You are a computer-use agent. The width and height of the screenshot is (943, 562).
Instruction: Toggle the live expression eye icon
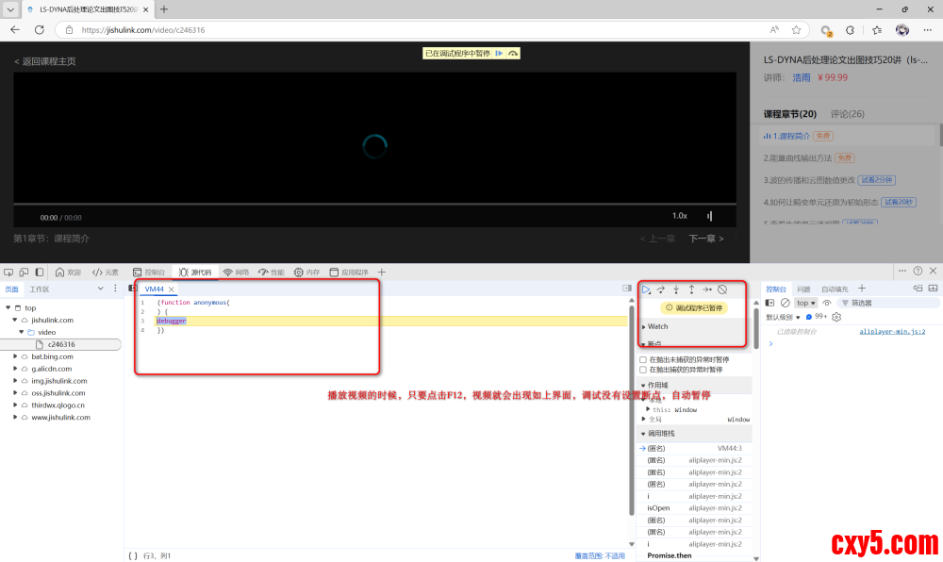click(827, 303)
